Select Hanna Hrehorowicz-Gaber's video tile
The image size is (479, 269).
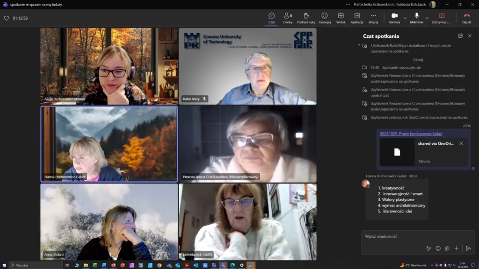pos(109,143)
